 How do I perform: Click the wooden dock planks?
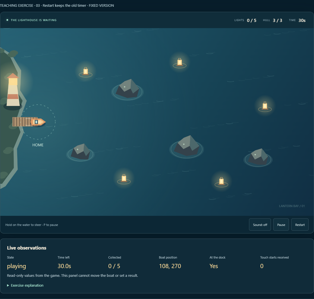(x=22, y=122)
